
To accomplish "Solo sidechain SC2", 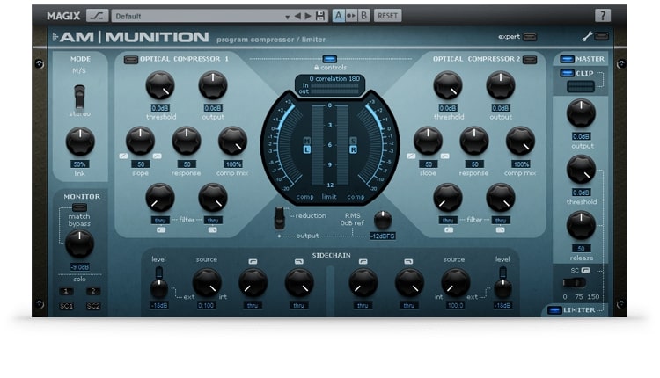I will [93, 306].
